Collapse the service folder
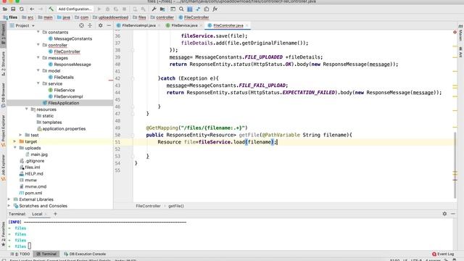Image resolution: width=464 pixels, height=261 pixels. tap(38, 83)
